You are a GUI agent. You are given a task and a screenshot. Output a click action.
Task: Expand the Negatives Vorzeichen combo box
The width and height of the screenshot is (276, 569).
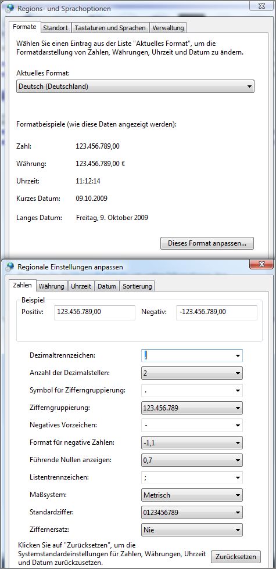(192, 425)
